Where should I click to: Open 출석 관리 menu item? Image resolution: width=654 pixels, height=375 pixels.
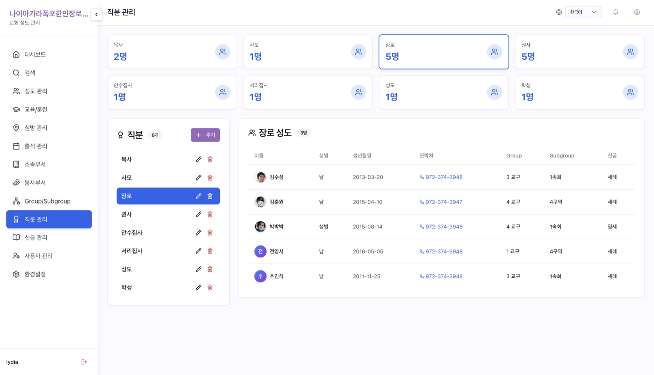pyautogui.click(x=49, y=146)
